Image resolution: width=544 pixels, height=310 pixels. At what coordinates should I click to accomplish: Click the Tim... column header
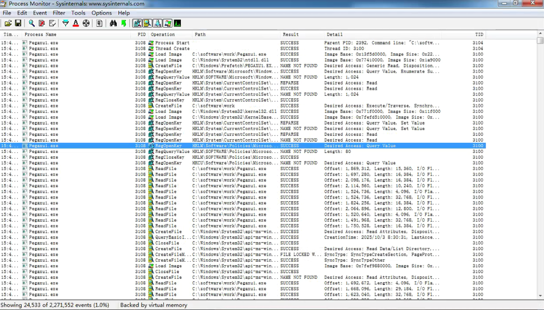pyautogui.click(x=11, y=34)
